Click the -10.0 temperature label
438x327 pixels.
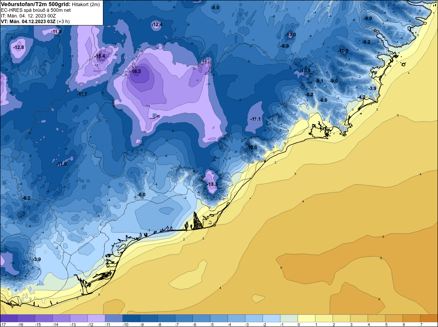tap(252, 147)
